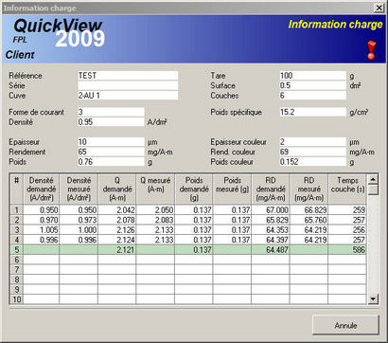Image resolution: width=388 pixels, height=343 pixels.
Task: Select row header number 8
Action: tap(17, 280)
